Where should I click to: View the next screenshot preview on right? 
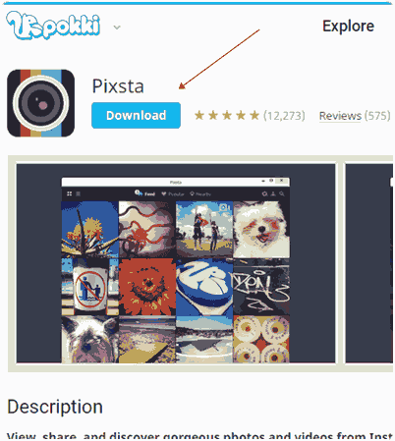click(369, 263)
